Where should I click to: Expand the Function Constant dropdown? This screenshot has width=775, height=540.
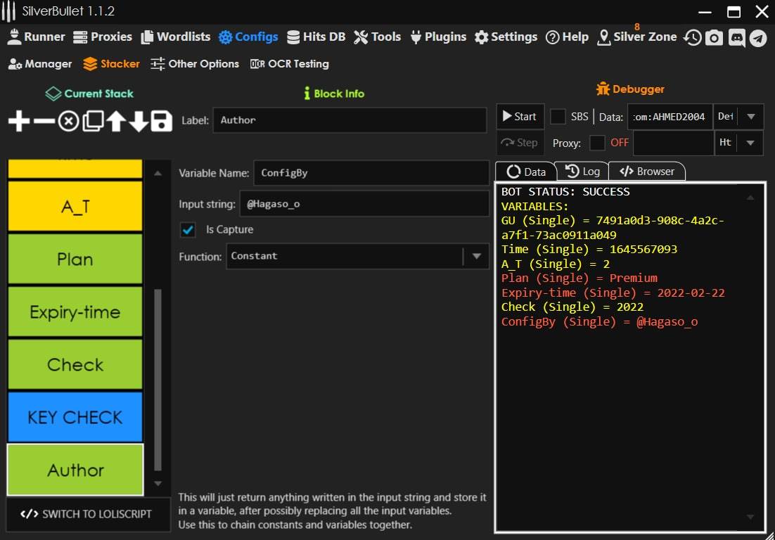click(x=476, y=257)
